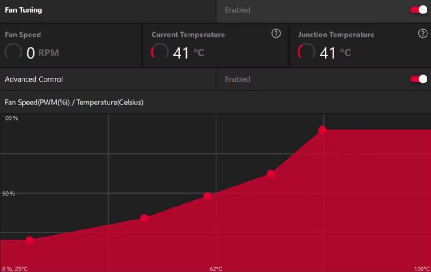
Task: Click the 41 °C Current Temperature value
Action: pos(189,53)
